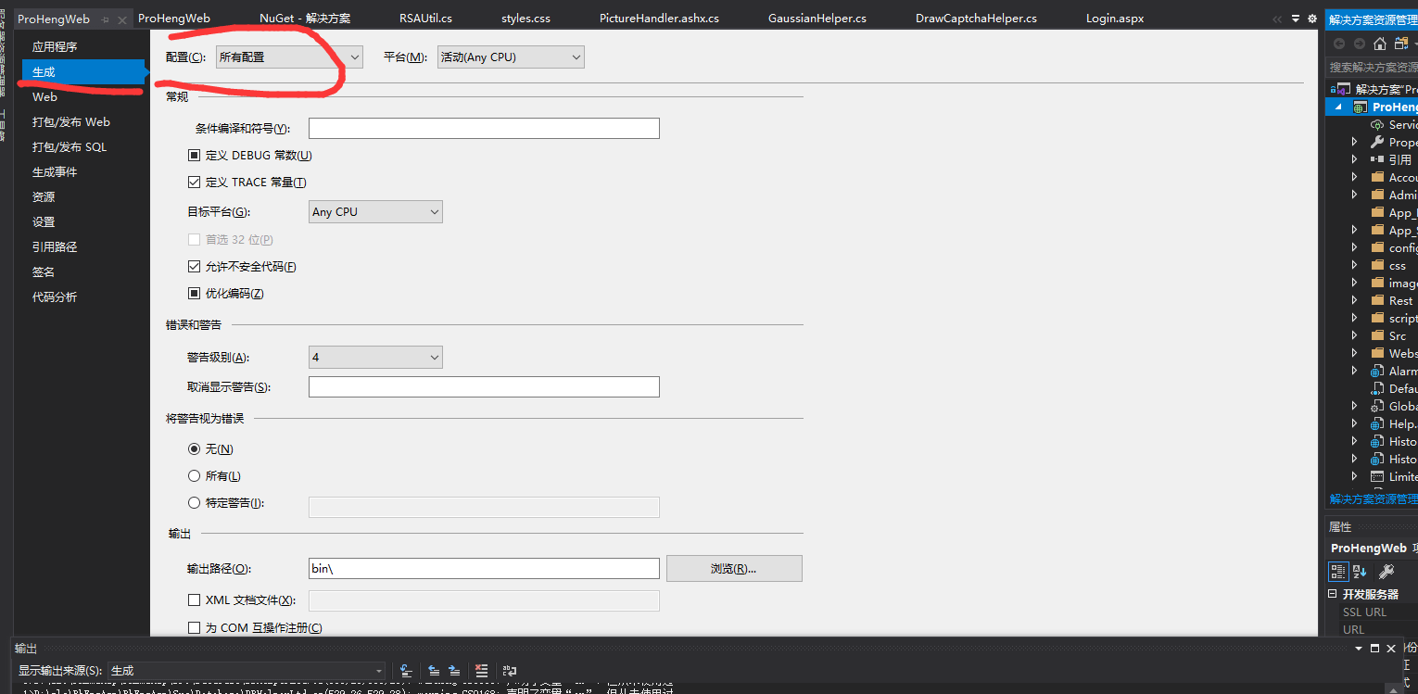Click the Categorized view icon in Properties
Screen dimensions: 1418x694
1338,572
